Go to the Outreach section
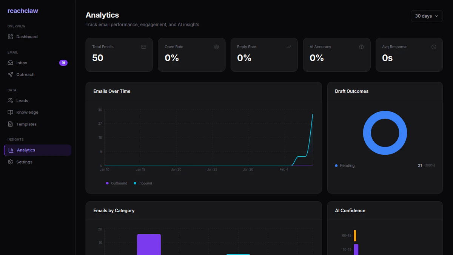The image size is (453, 255). [x=26, y=74]
